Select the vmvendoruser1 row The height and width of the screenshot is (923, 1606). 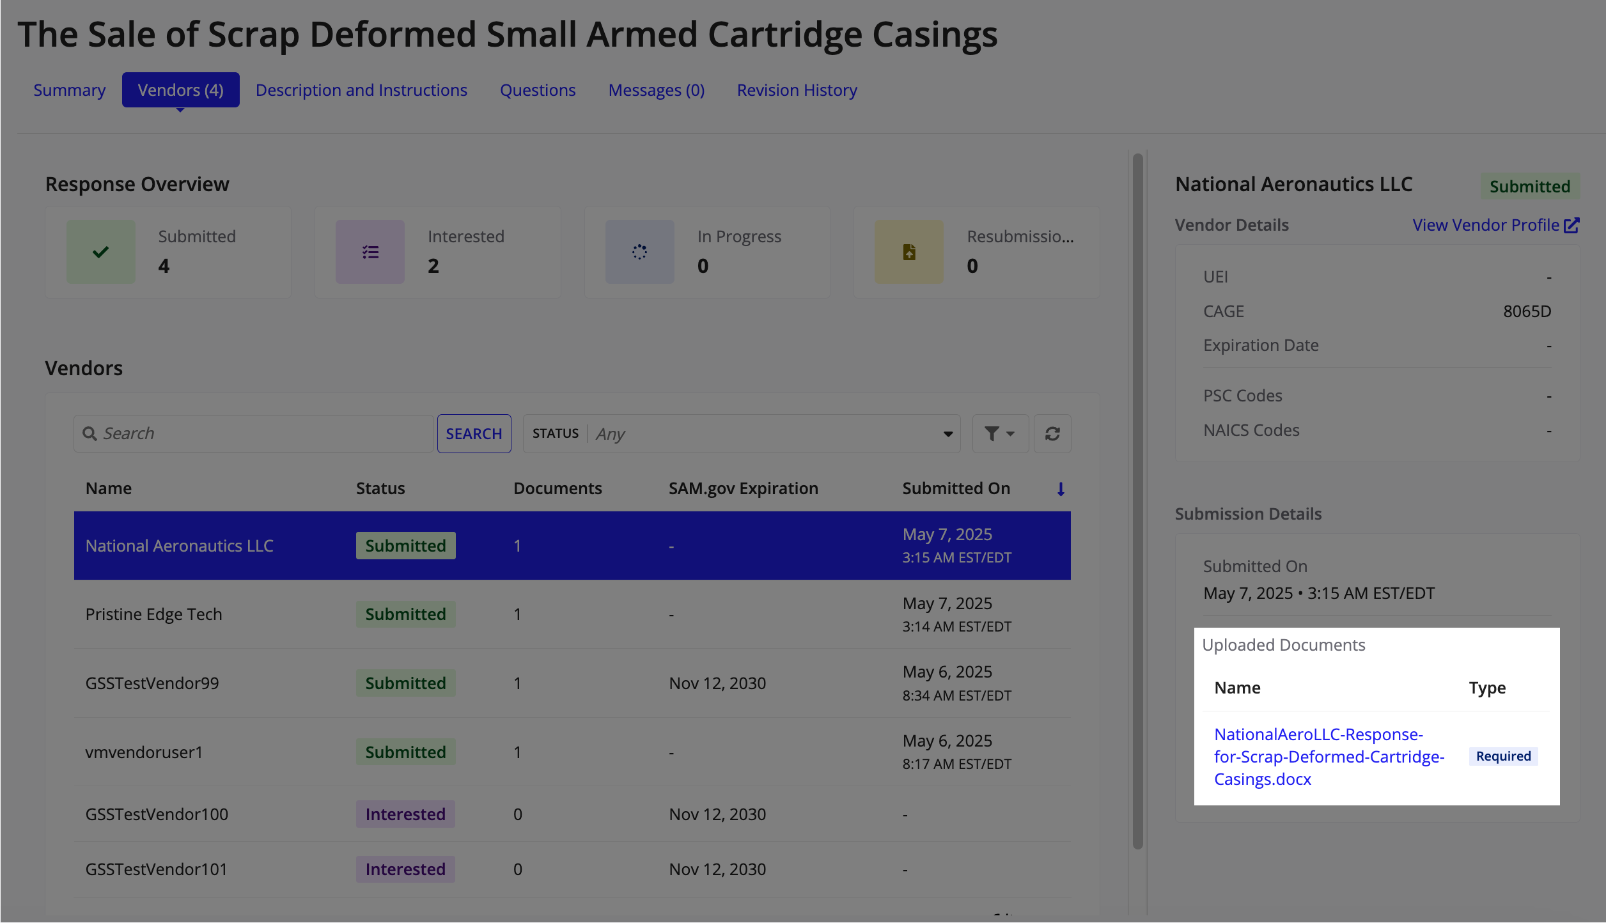click(572, 752)
